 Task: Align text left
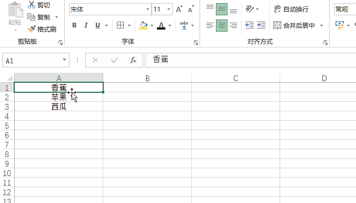tap(210, 25)
